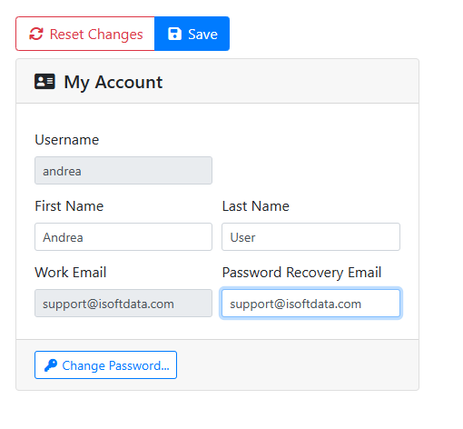
Task: Click the Work Email label
Action: click(x=71, y=273)
